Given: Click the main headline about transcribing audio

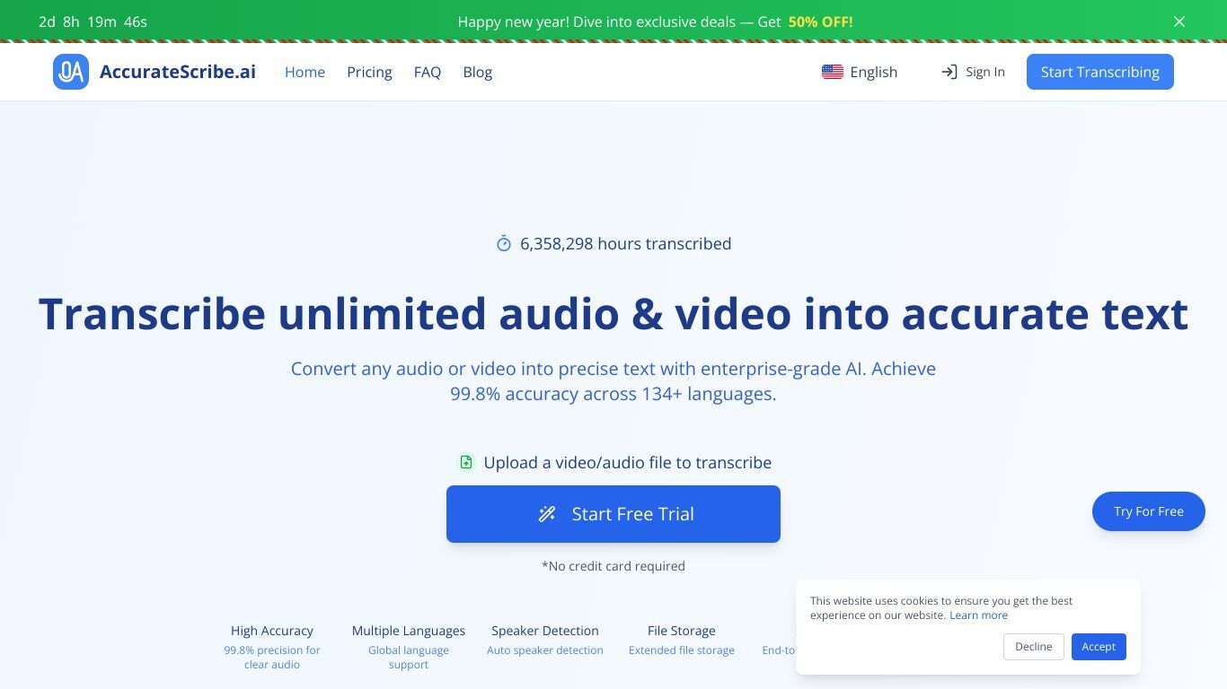Looking at the screenshot, I should pyautogui.click(x=613, y=313).
